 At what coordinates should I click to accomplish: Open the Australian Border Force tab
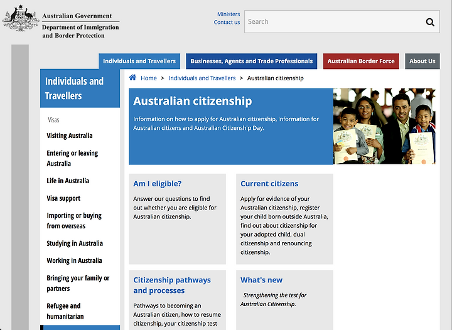[361, 61]
